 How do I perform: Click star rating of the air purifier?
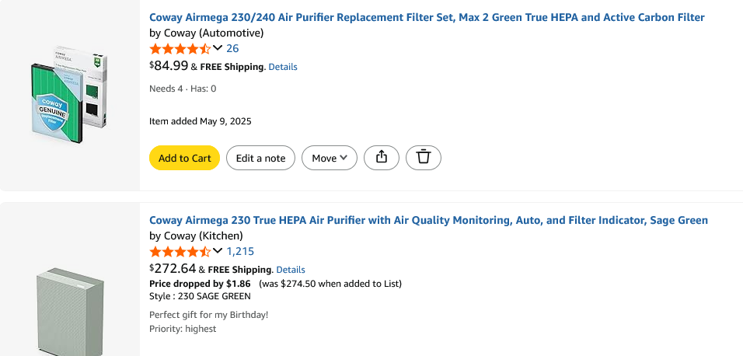click(180, 251)
